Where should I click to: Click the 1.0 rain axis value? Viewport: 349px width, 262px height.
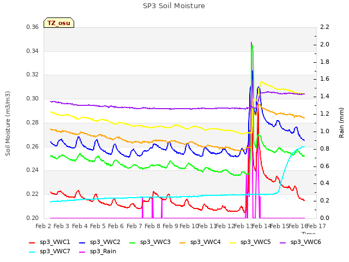coord(324,131)
